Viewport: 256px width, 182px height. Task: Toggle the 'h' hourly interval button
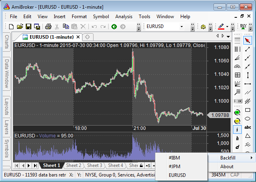(237, 139)
